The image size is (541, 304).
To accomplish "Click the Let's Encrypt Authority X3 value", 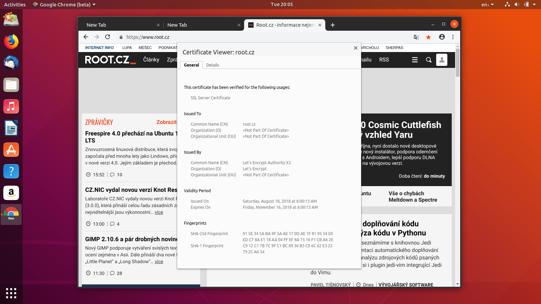I will [x=267, y=163].
